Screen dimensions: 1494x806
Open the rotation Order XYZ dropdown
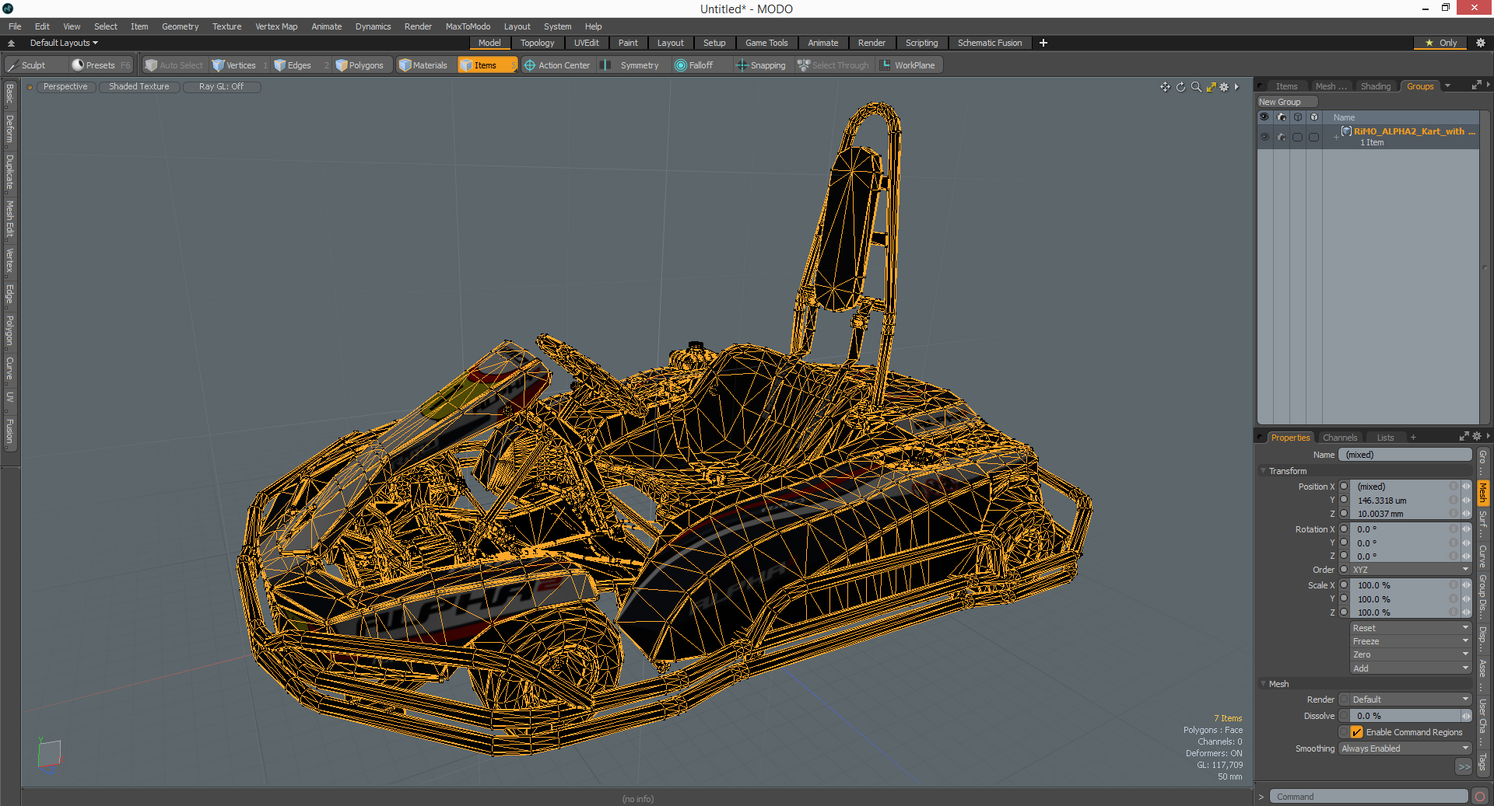click(x=1410, y=570)
